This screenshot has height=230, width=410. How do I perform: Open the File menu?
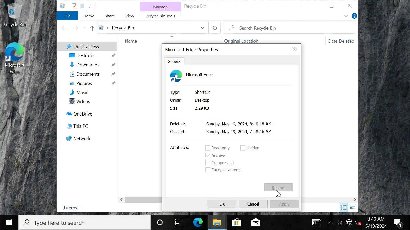click(67, 16)
